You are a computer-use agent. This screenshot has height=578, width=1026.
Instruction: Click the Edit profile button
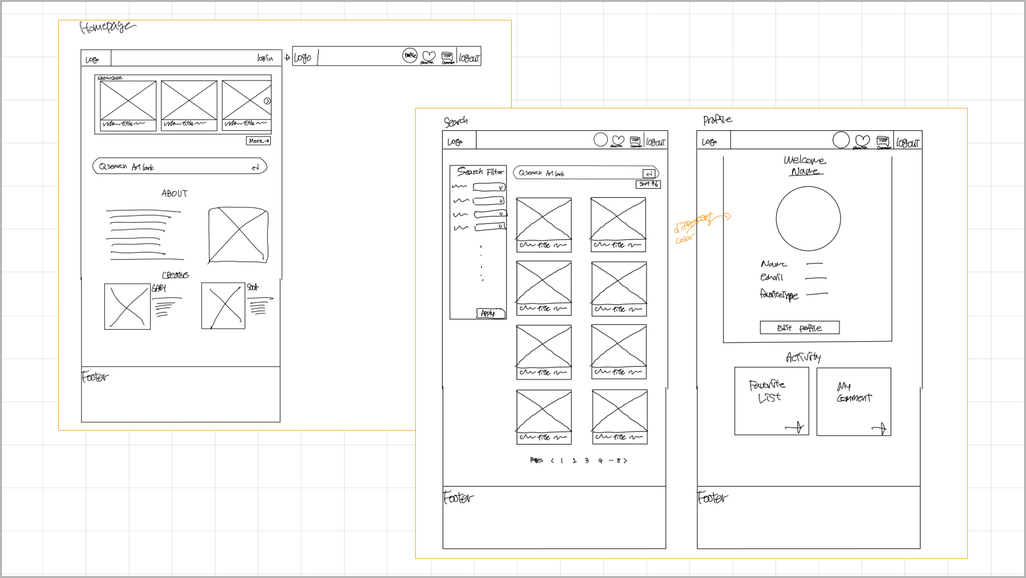click(x=800, y=327)
